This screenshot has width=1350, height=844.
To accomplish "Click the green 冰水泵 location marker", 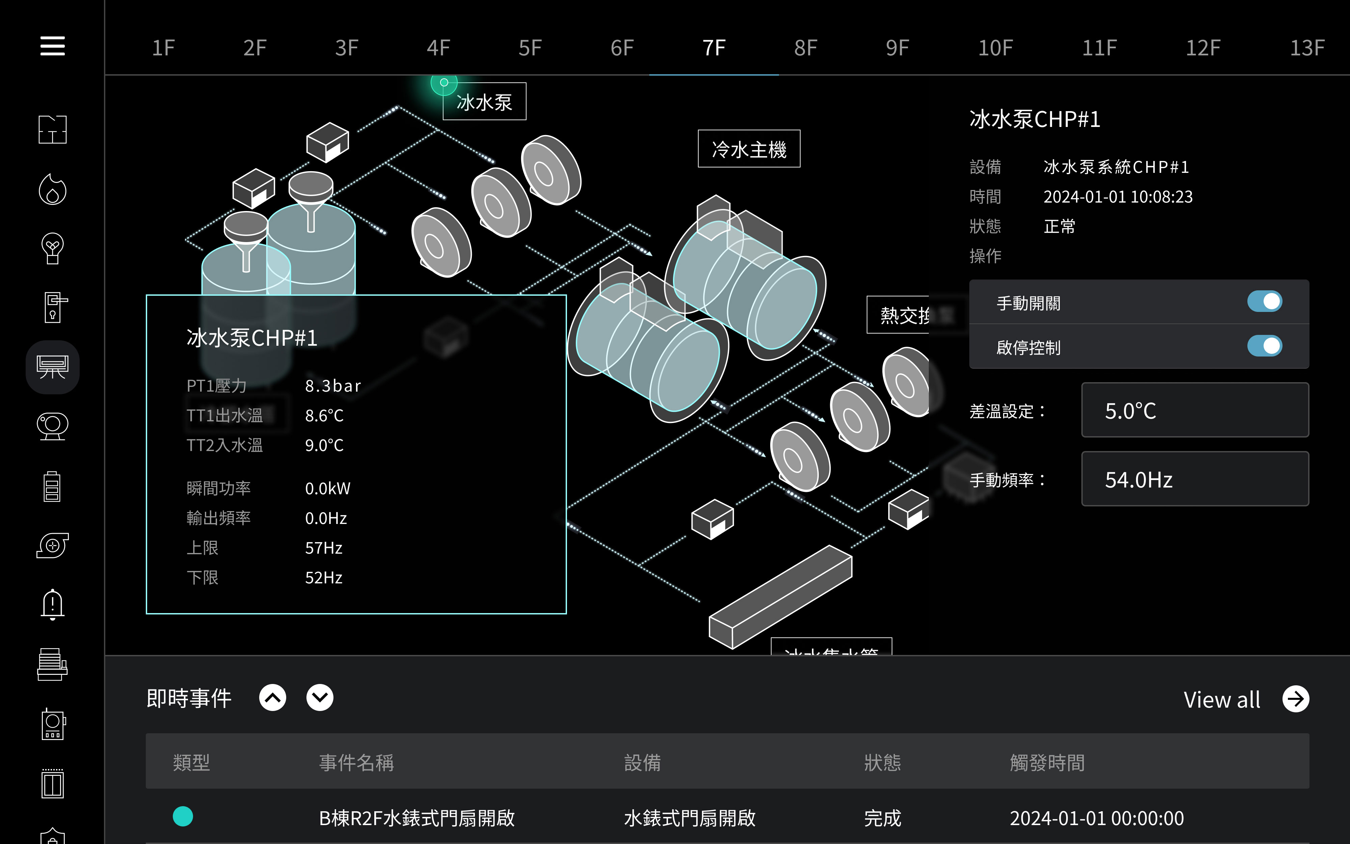I will (x=444, y=83).
